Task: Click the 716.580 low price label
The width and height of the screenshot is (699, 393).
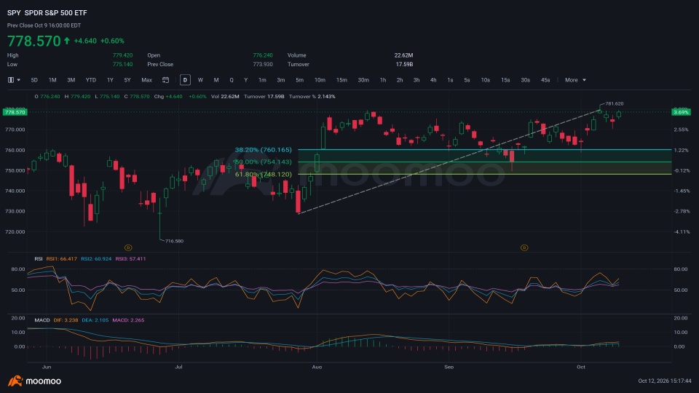Action: tap(174, 241)
